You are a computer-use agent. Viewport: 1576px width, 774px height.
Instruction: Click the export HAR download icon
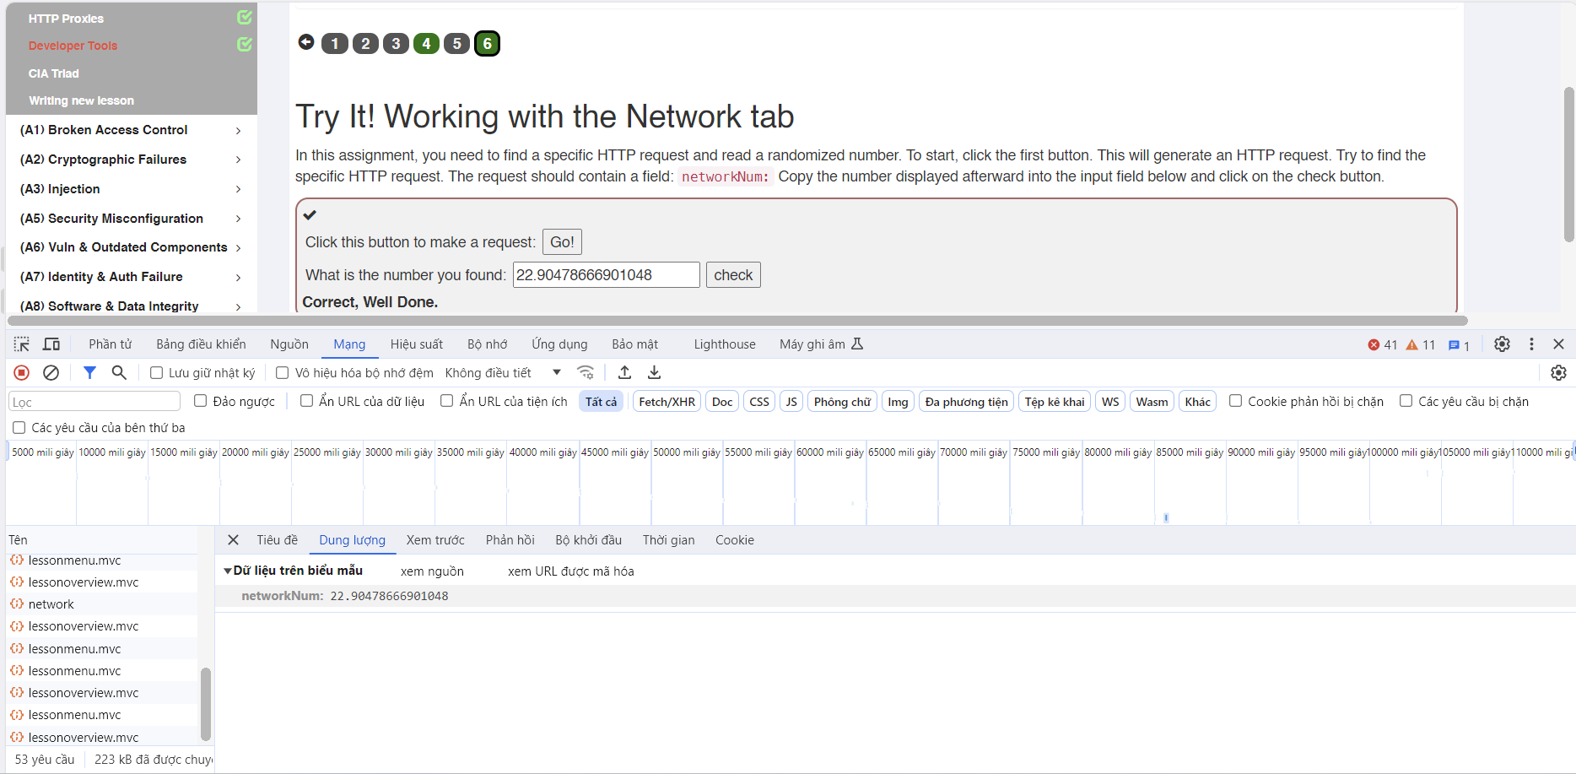[654, 372]
